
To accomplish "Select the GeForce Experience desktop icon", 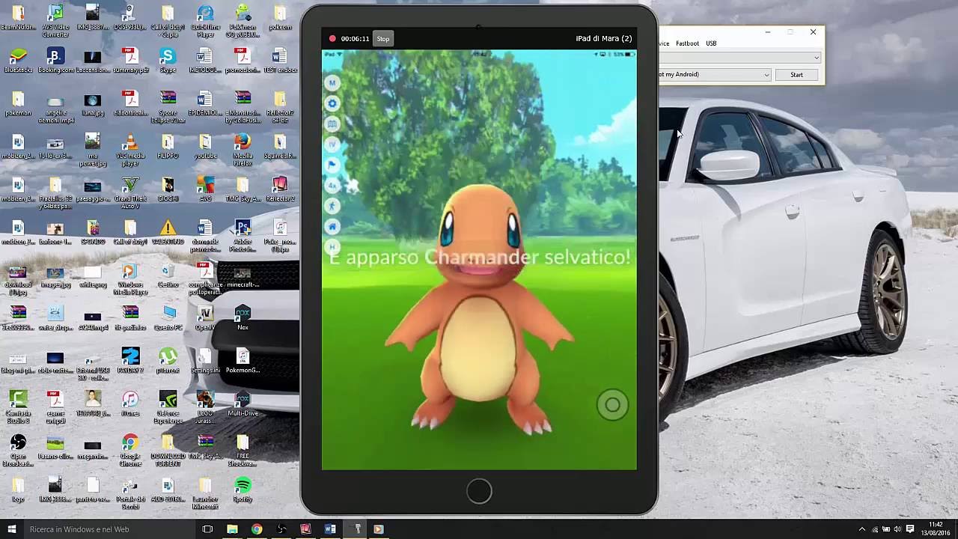I will pos(168,408).
